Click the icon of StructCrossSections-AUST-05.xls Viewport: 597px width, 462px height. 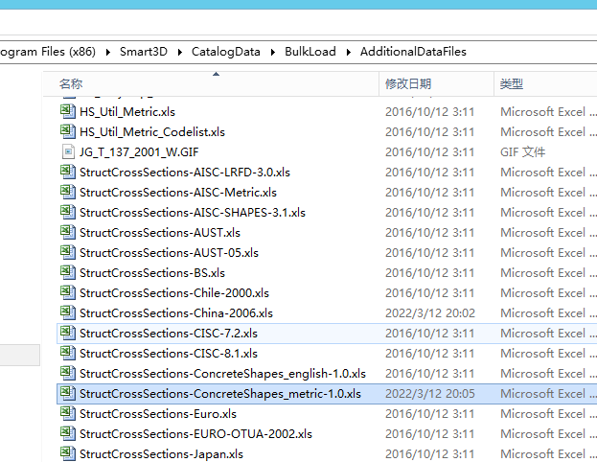(68, 252)
